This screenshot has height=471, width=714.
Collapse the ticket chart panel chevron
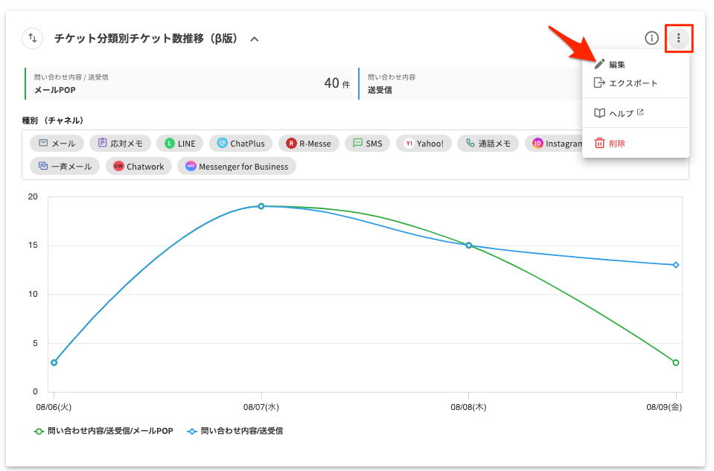click(255, 39)
